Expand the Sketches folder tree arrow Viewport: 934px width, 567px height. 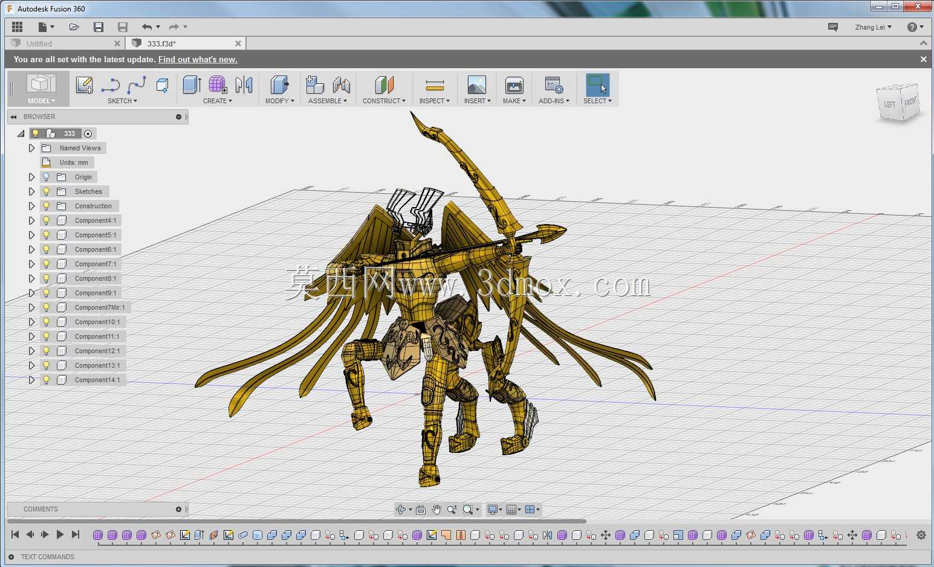coord(31,191)
